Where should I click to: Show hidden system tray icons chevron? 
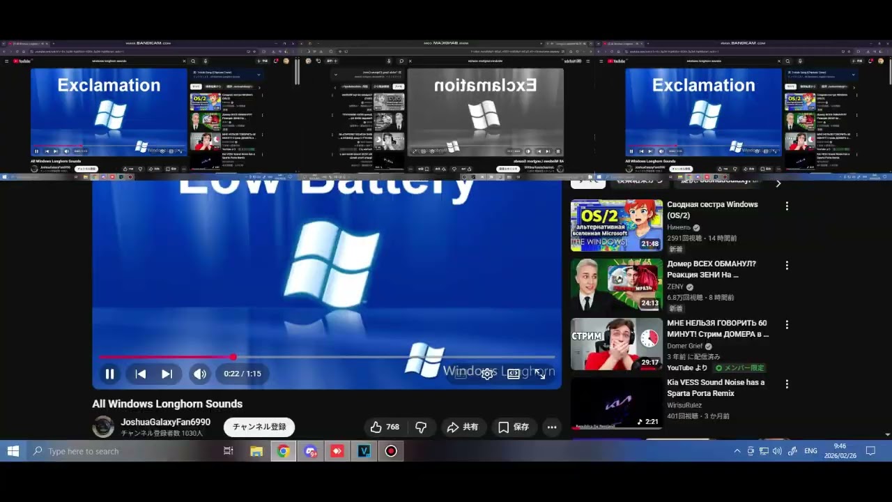737,451
